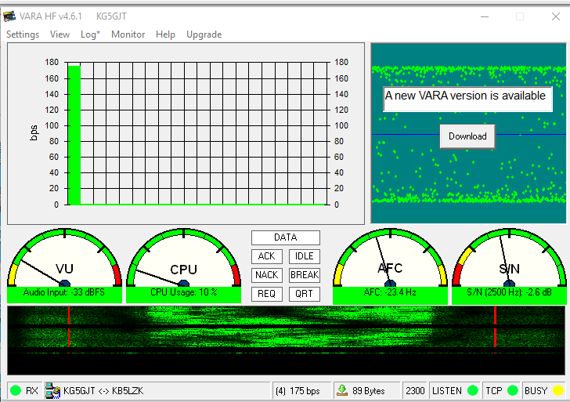Minimize the VARA HF window
The height and width of the screenshot is (402, 570).
tap(485, 16)
